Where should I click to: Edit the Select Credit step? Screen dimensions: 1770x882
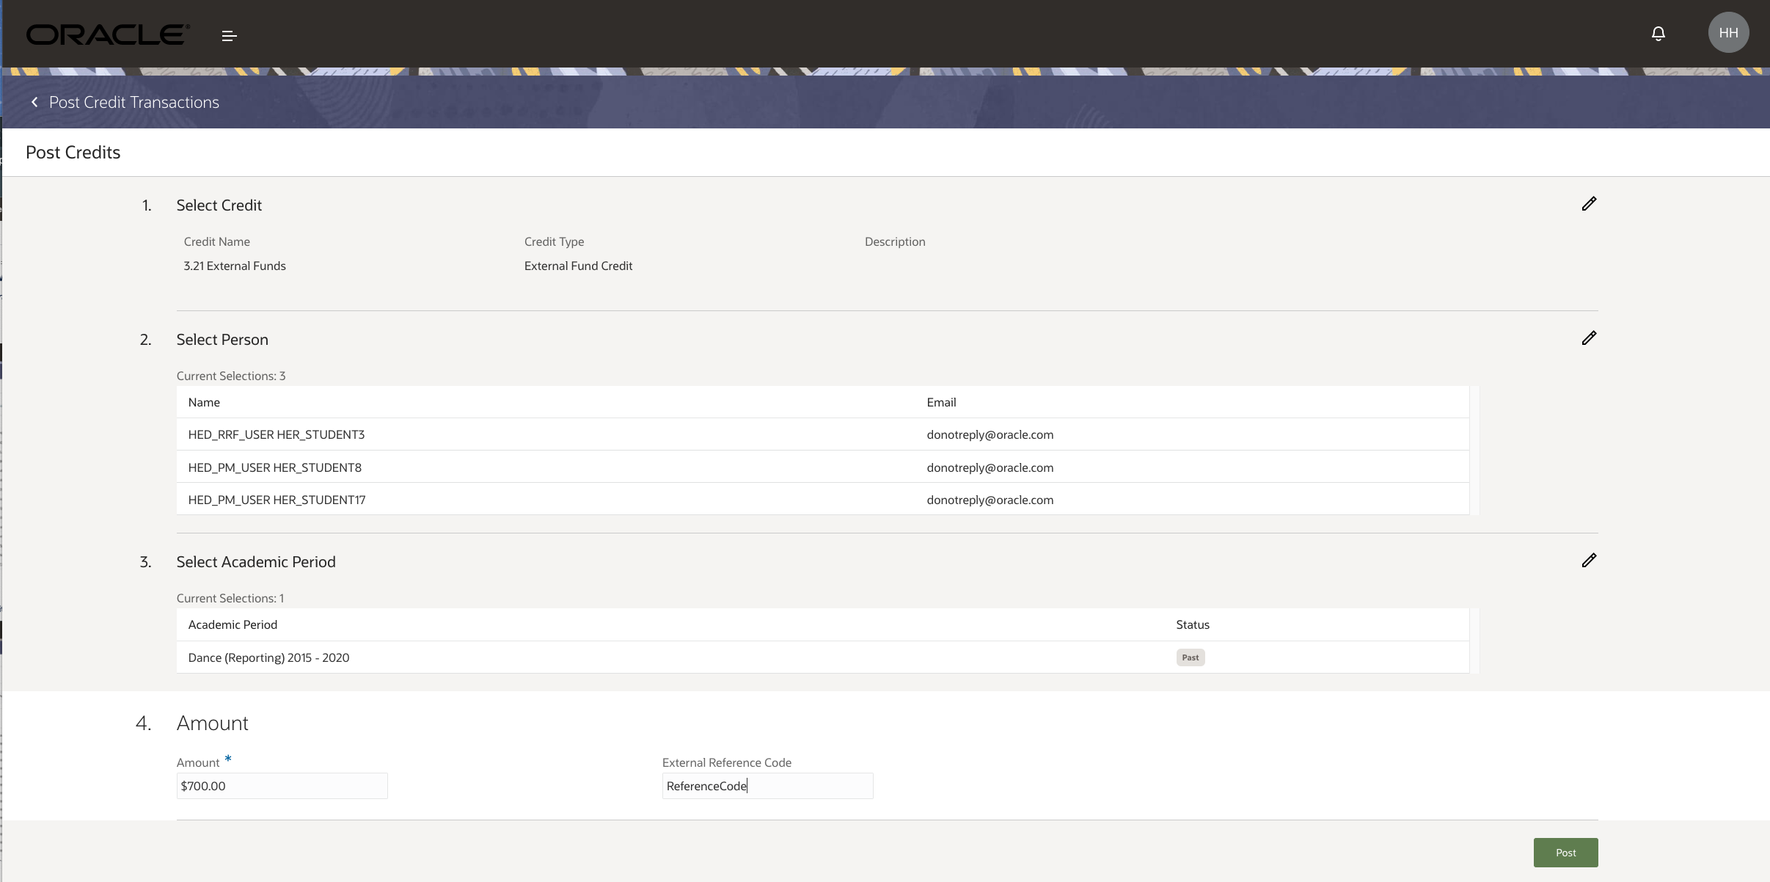1589,204
